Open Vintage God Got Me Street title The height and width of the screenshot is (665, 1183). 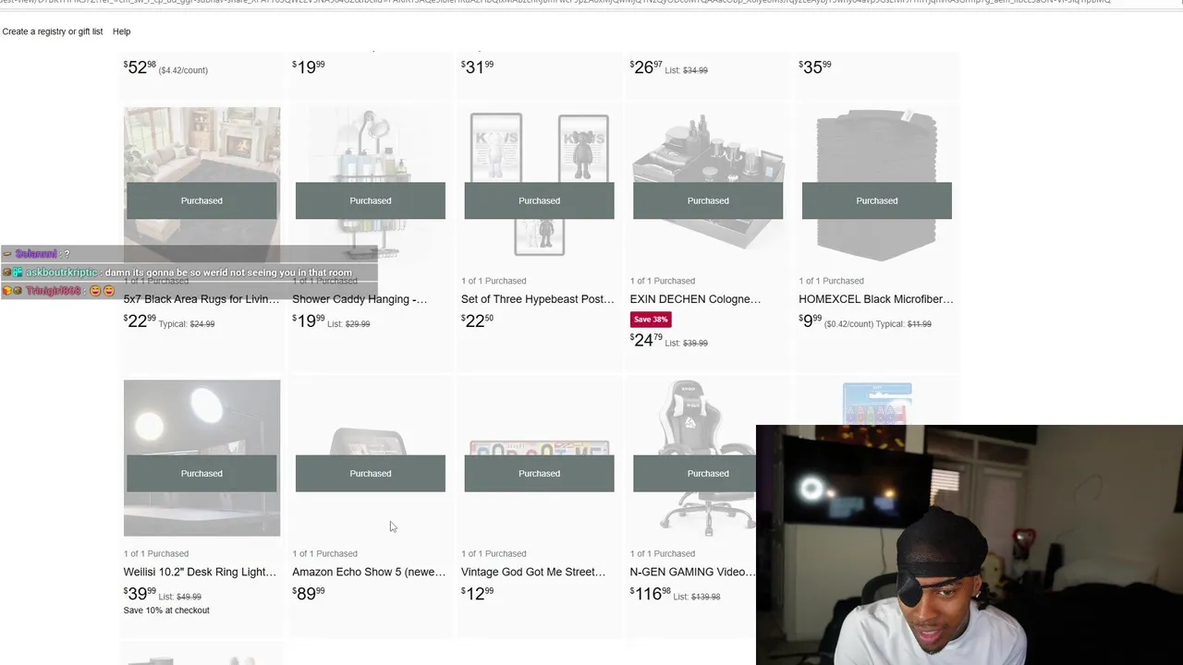coord(533,572)
